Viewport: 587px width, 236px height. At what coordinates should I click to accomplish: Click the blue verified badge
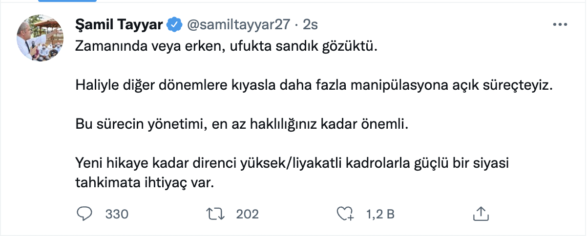point(175,24)
